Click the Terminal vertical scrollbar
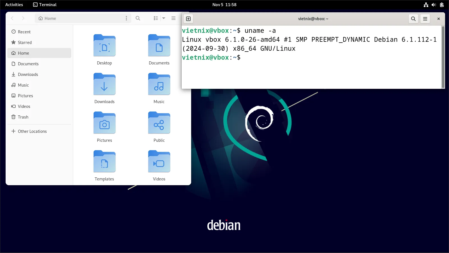449x253 pixels. tap(443, 57)
